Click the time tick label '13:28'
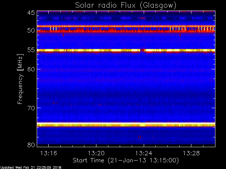 tap(191, 153)
